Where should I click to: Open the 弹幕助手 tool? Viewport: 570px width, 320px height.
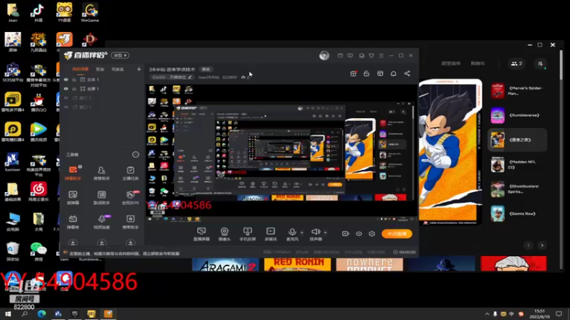(x=73, y=173)
